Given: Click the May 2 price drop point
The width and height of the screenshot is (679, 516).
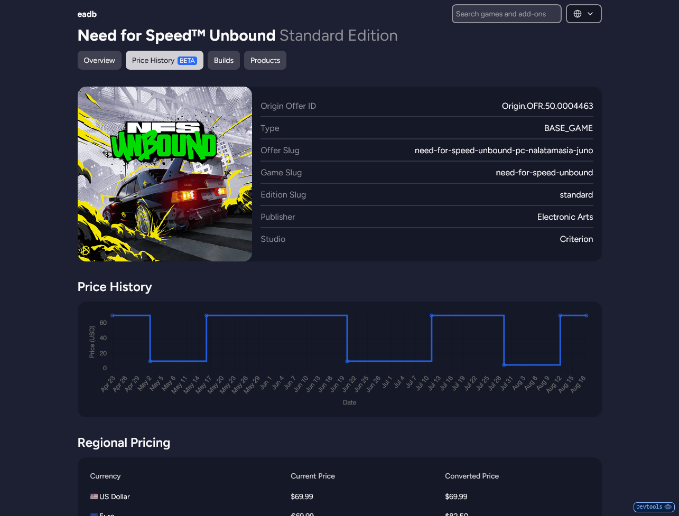Looking at the screenshot, I should (x=151, y=361).
